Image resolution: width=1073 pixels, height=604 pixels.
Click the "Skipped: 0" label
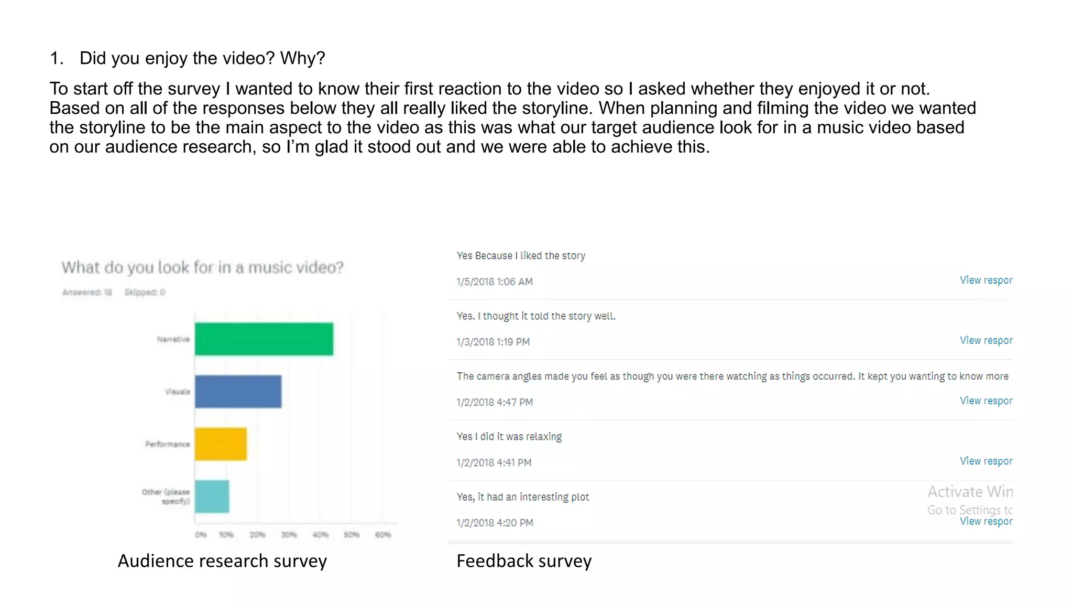pyautogui.click(x=145, y=293)
